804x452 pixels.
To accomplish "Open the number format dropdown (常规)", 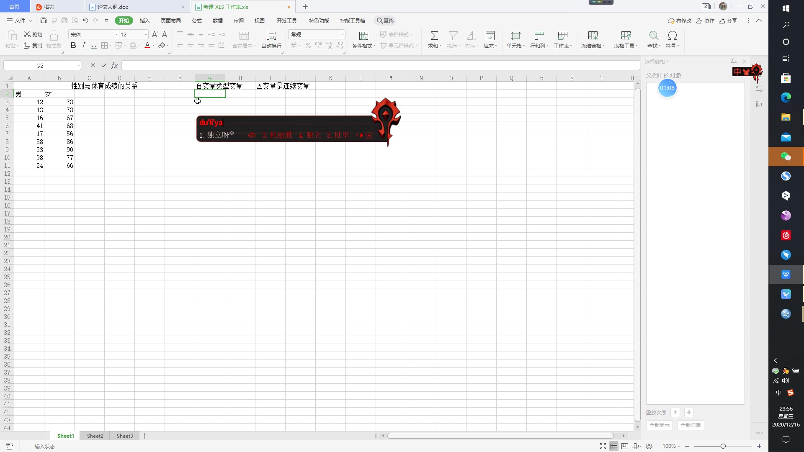I will pyautogui.click(x=342, y=34).
